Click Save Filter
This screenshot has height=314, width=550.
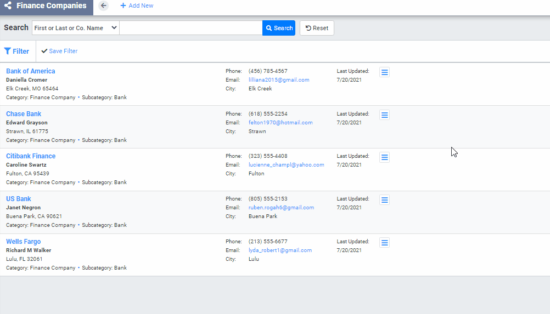click(59, 51)
